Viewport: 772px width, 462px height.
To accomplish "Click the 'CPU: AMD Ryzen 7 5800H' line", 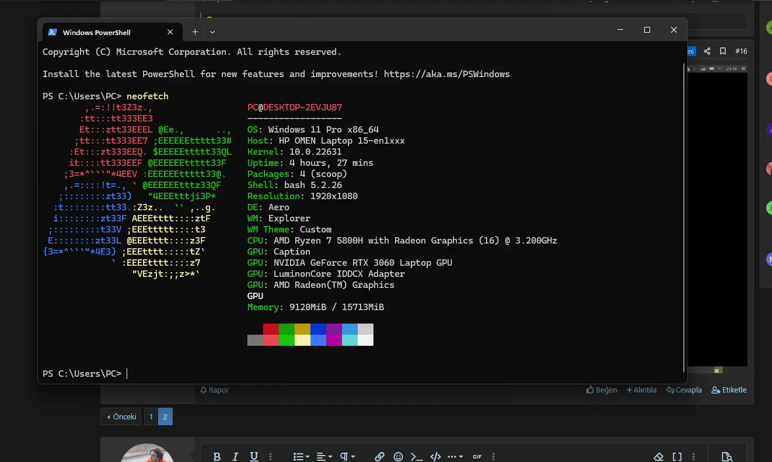I will pos(402,241).
